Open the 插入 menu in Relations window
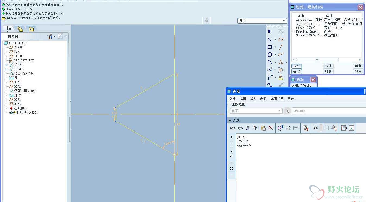This screenshot has height=202, width=366. (253, 99)
